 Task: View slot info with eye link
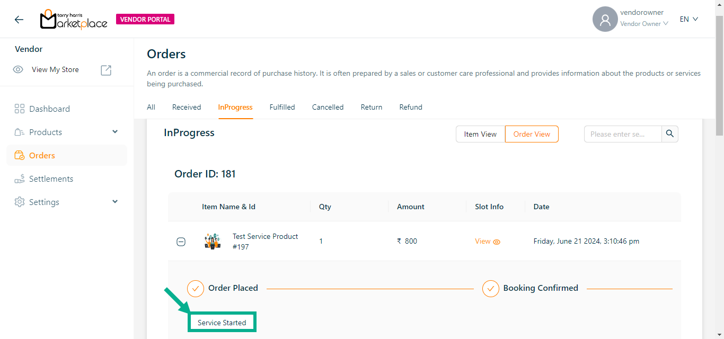(488, 242)
